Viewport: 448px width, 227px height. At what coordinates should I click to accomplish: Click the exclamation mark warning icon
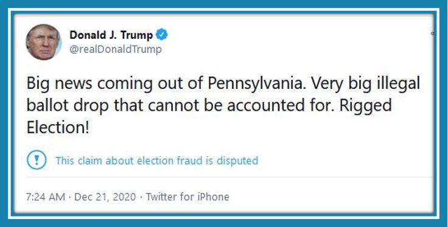click(37, 160)
